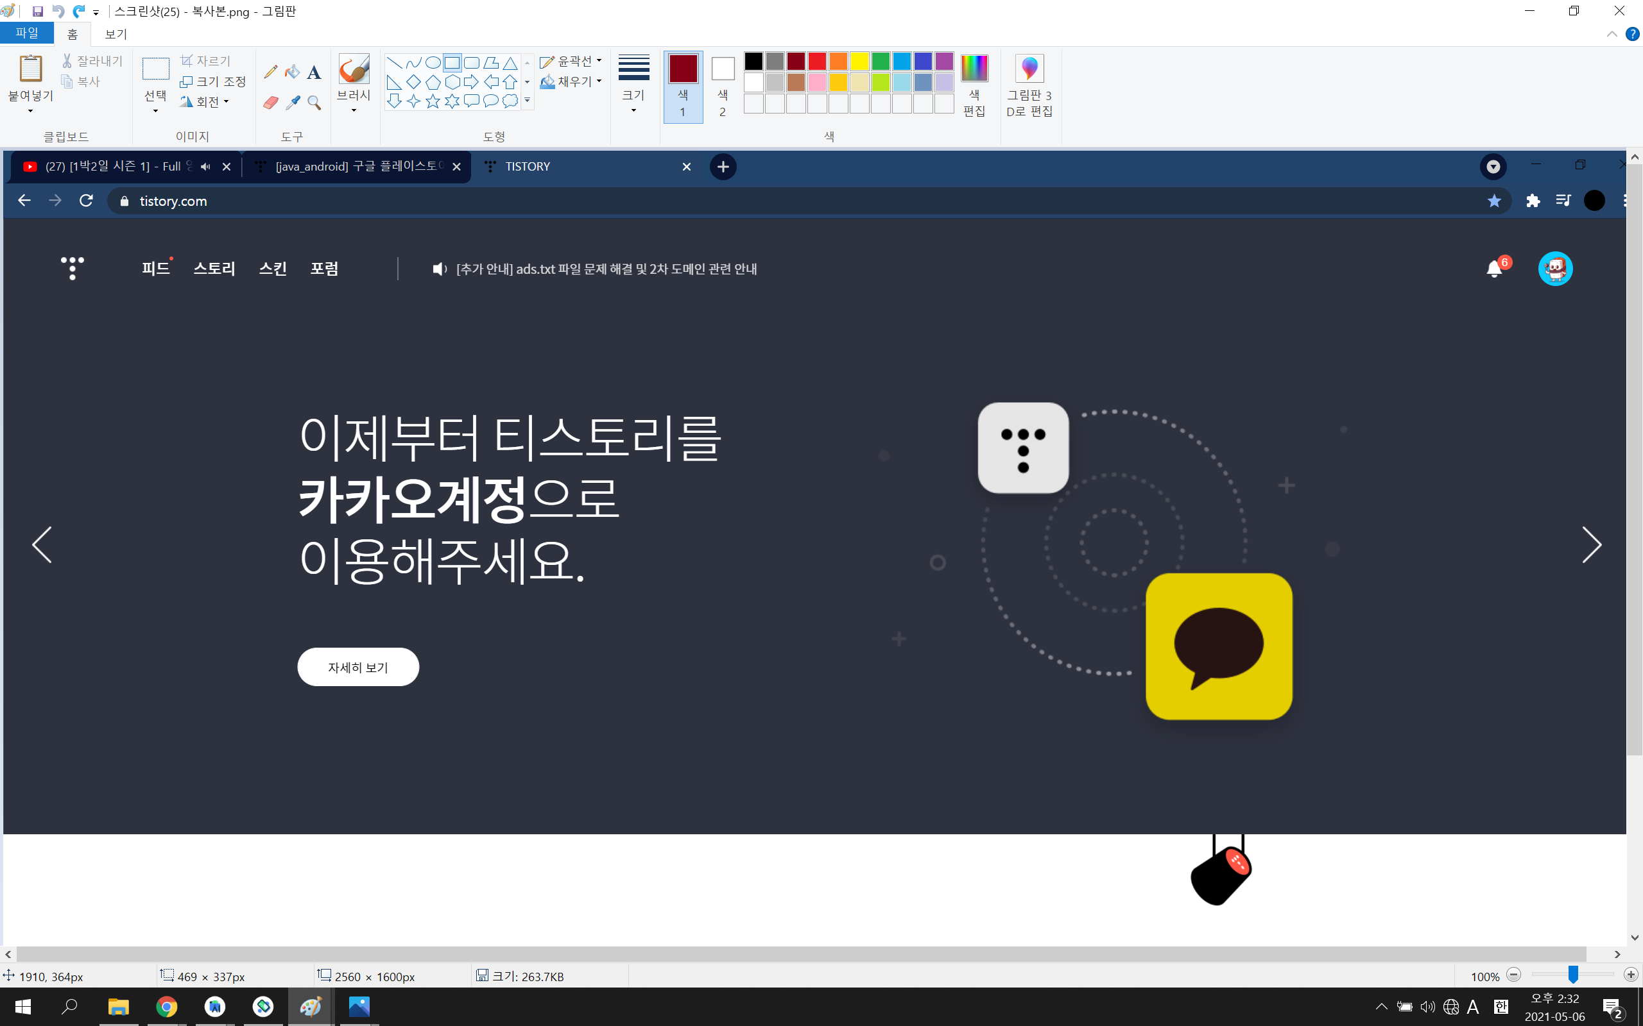Choose the Line shape
The width and height of the screenshot is (1643, 1026).
pos(394,63)
